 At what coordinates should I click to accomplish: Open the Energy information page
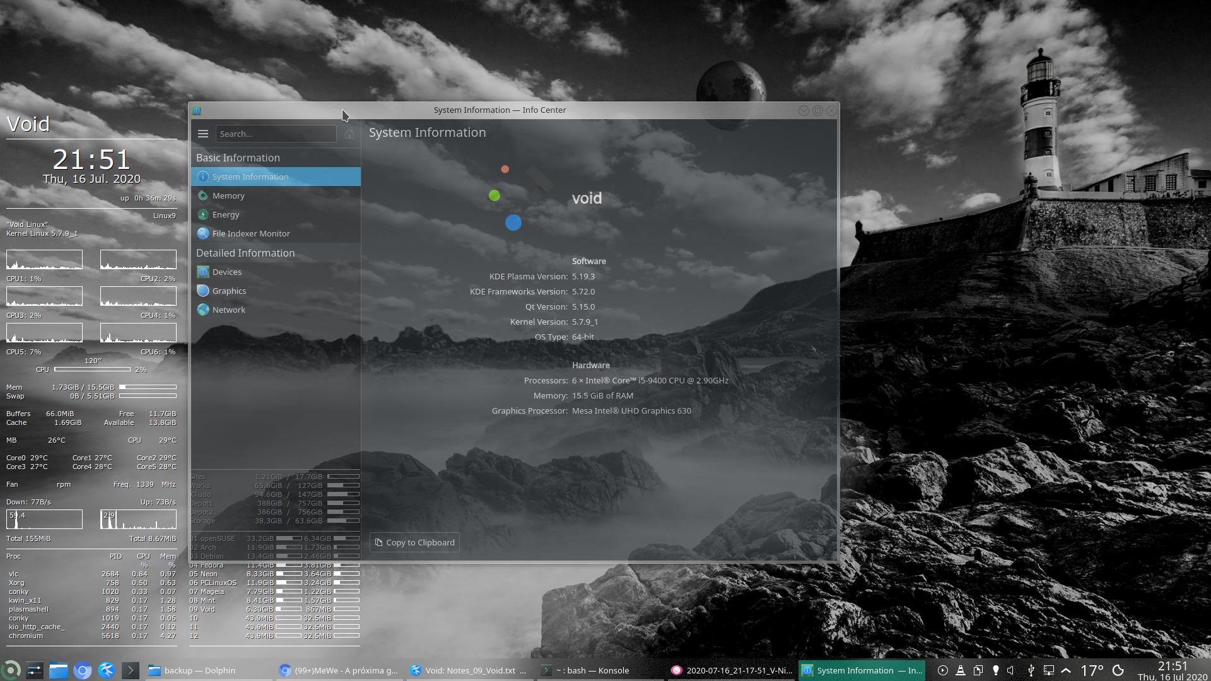(x=226, y=215)
